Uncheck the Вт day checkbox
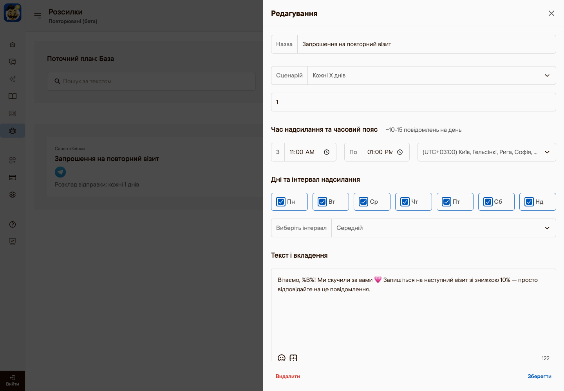 (x=322, y=202)
